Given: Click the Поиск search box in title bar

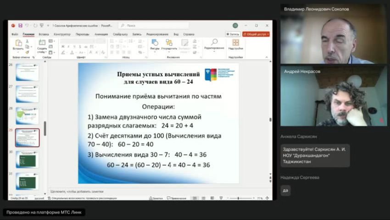Looking at the screenshot, I should [x=154, y=26].
